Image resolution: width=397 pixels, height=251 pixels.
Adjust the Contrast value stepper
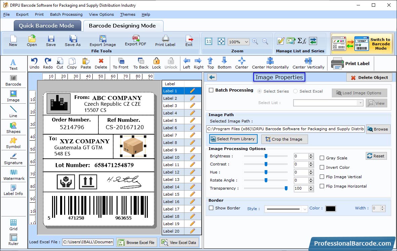[x=311, y=164]
